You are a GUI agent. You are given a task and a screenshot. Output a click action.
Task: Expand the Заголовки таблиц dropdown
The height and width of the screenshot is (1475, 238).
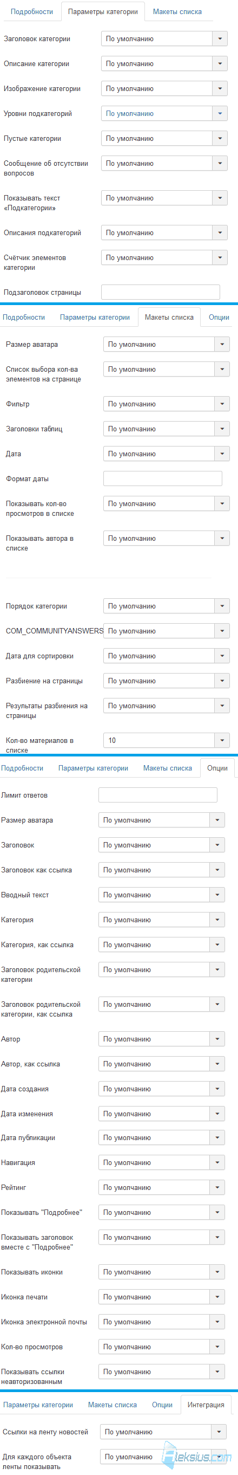click(167, 429)
